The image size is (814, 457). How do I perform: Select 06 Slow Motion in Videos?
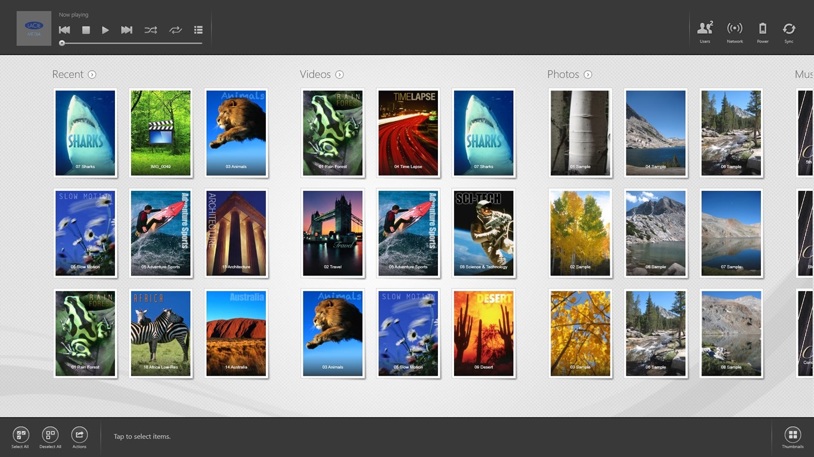(x=408, y=333)
